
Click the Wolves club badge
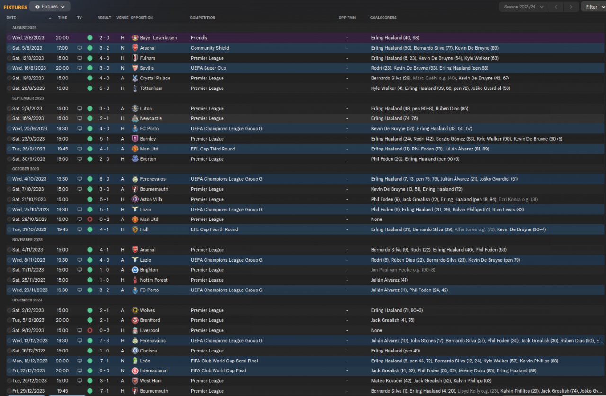pos(135,311)
